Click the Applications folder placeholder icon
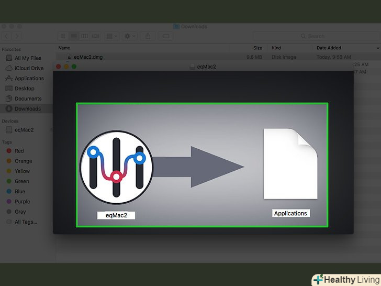Viewport: 381px width, 286px height. pyautogui.click(x=290, y=163)
